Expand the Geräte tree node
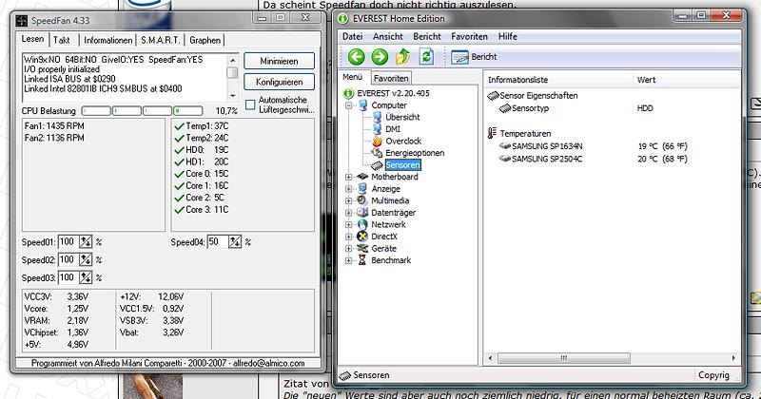 pos(348,248)
